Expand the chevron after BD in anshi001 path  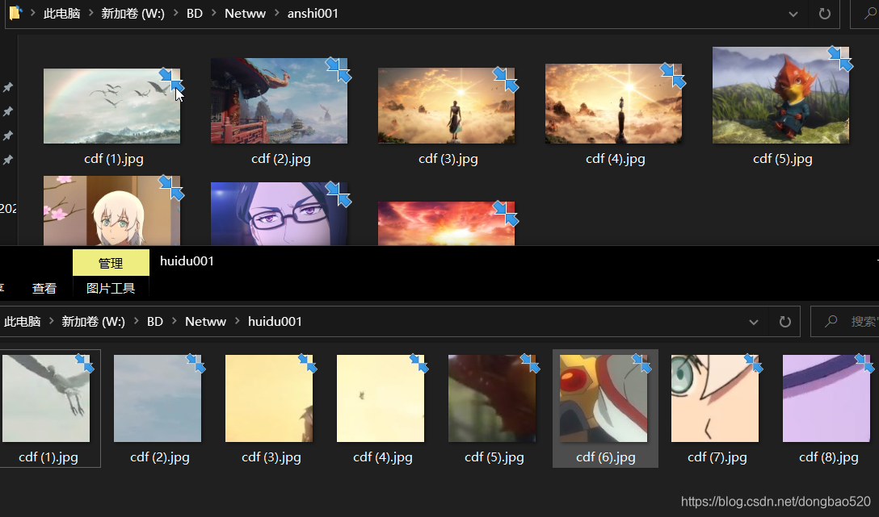tap(213, 14)
